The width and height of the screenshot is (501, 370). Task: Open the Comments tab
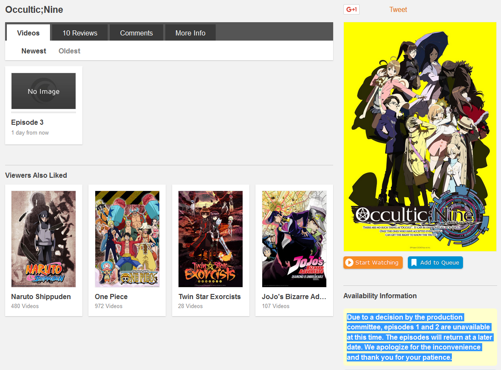tap(136, 33)
